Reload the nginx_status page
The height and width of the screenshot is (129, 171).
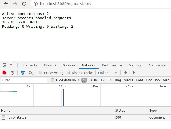pos(24,4)
